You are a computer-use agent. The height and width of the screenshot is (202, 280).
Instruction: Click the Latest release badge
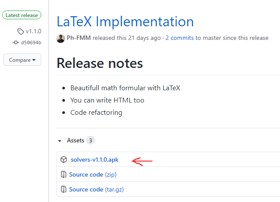click(x=22, y=15)
